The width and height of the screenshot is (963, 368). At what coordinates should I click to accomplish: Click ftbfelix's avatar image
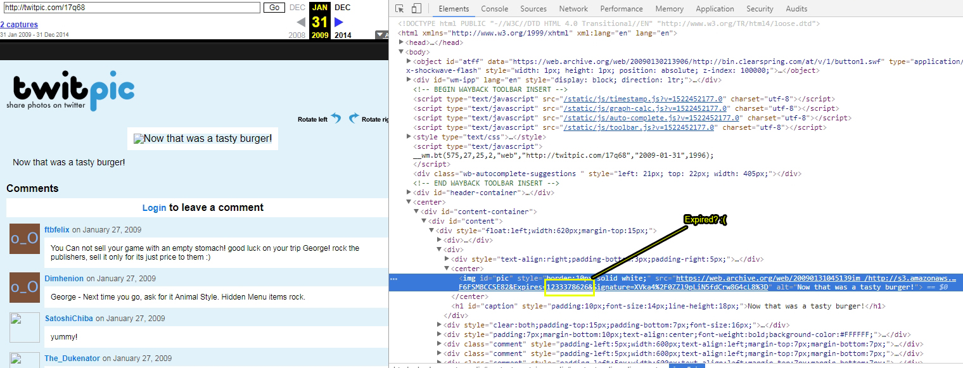(x=25, y=239)
